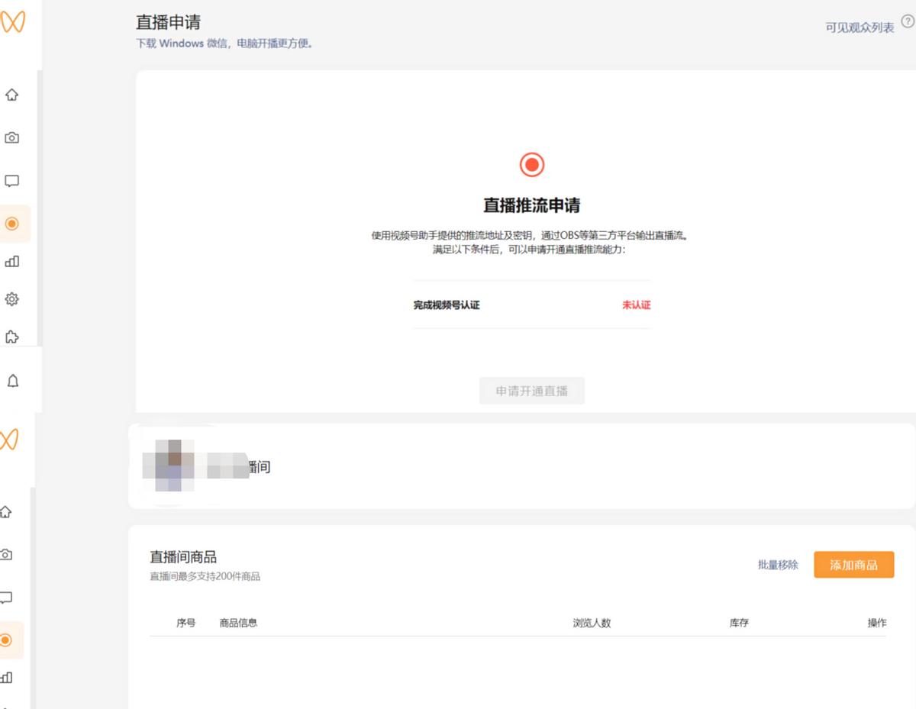
Task: Open the bar chart data analytics icon
Action: click(x=11, y=261)
